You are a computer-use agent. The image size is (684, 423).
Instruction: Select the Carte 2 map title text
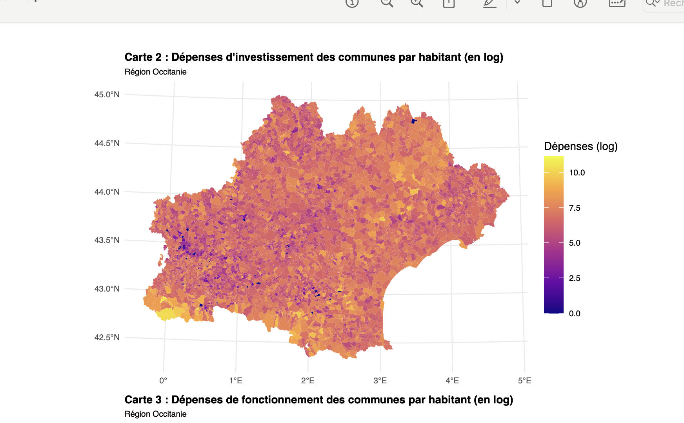pos(314,57)
